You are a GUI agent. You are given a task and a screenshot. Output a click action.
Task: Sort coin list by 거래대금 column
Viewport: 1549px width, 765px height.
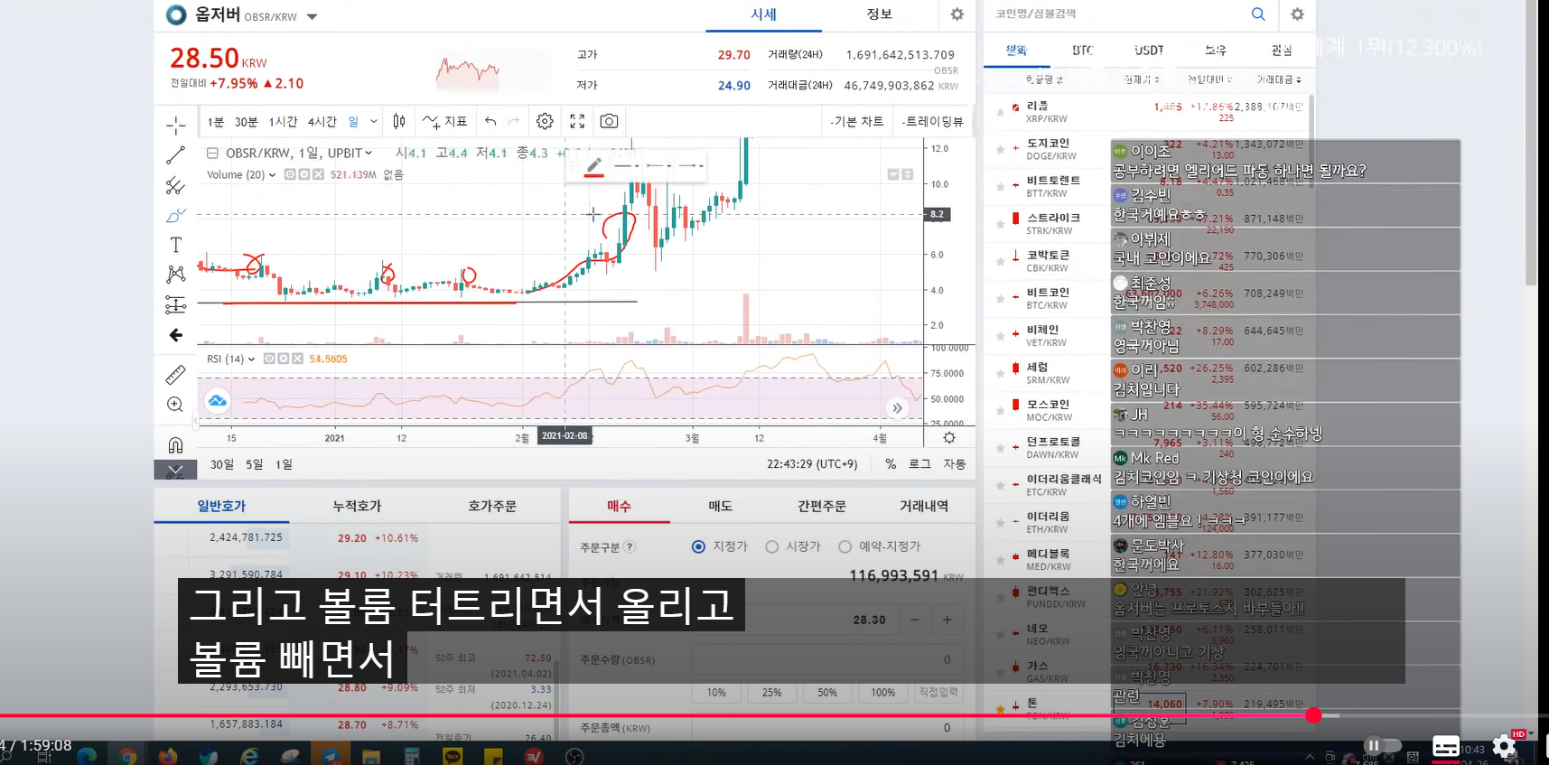[1279, 79]
